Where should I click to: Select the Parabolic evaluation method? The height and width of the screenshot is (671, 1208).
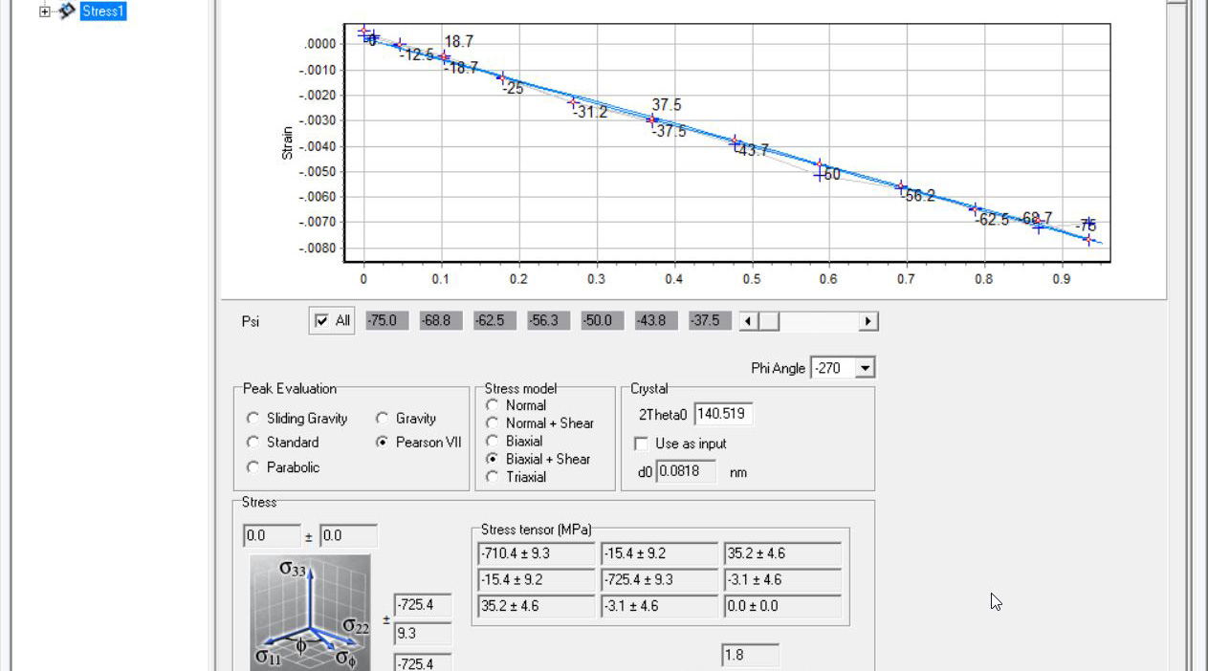click(253, 466)
